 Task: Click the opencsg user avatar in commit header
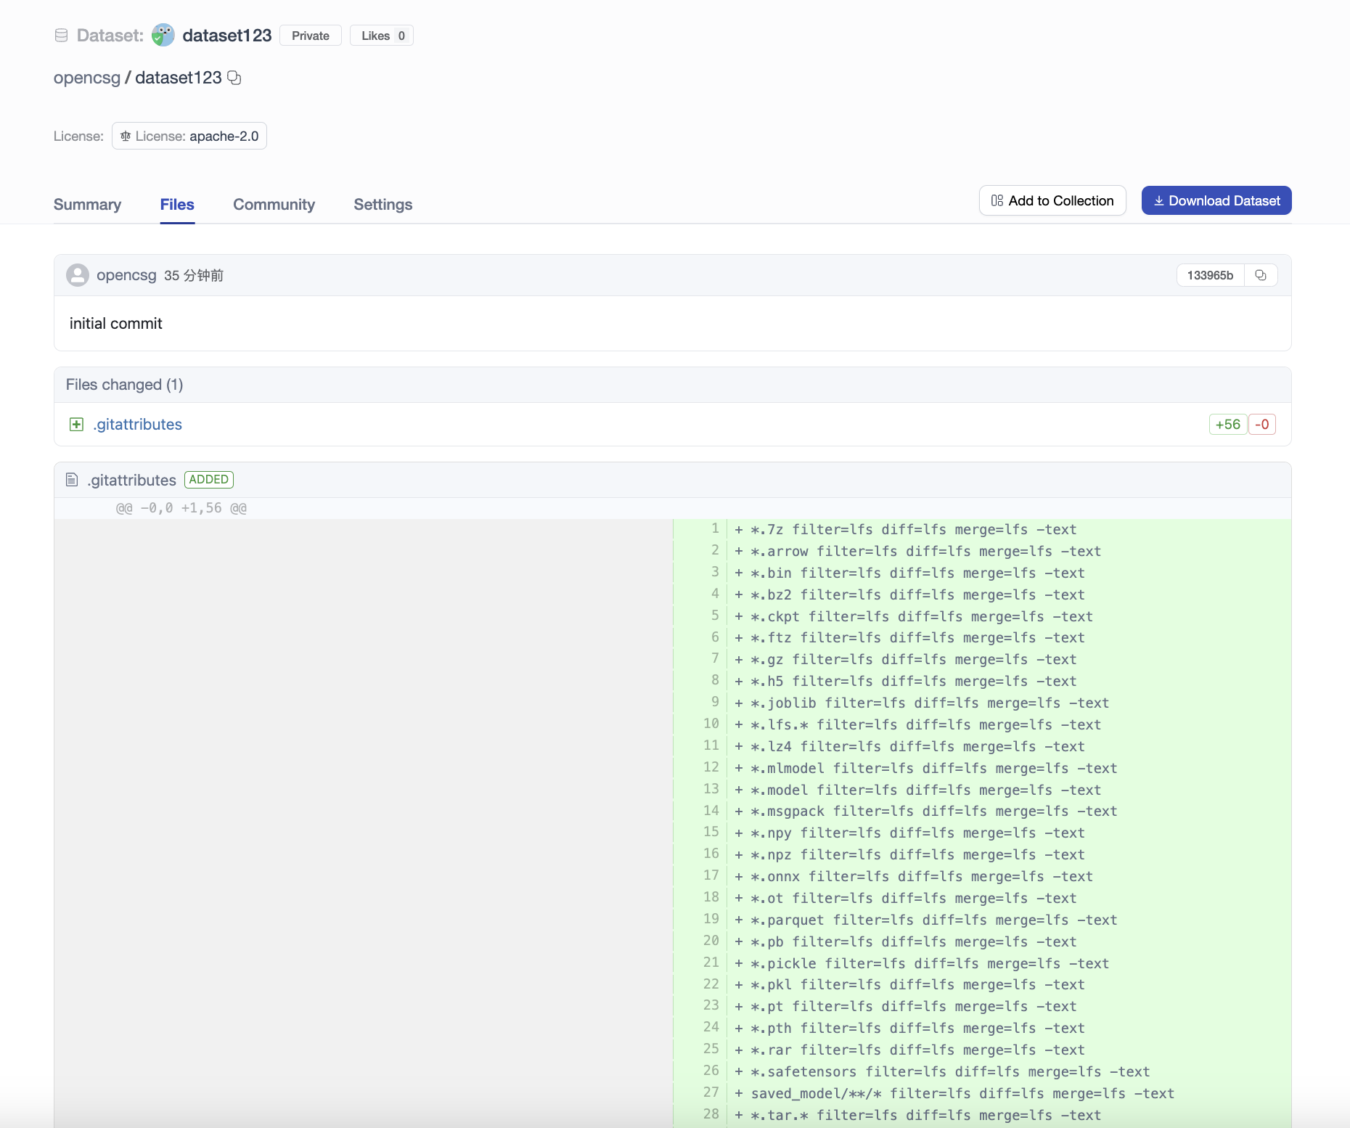(78, 275)
